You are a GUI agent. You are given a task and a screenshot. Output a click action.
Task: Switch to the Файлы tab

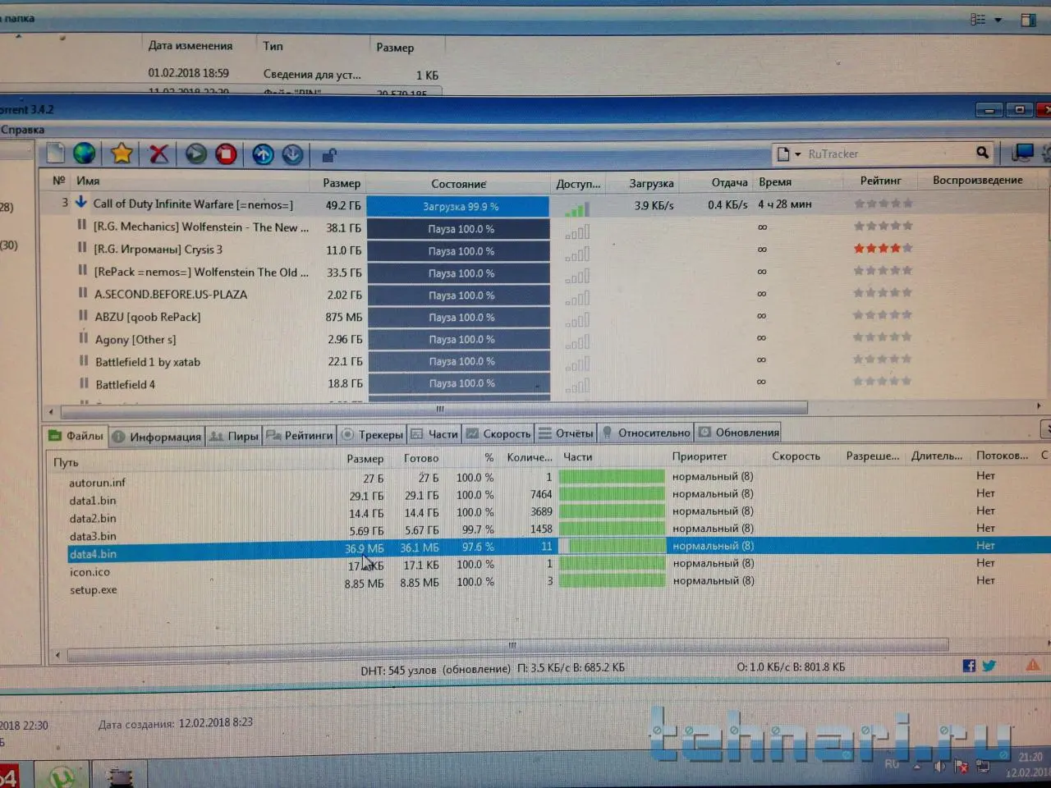click(x=76, y=435)
